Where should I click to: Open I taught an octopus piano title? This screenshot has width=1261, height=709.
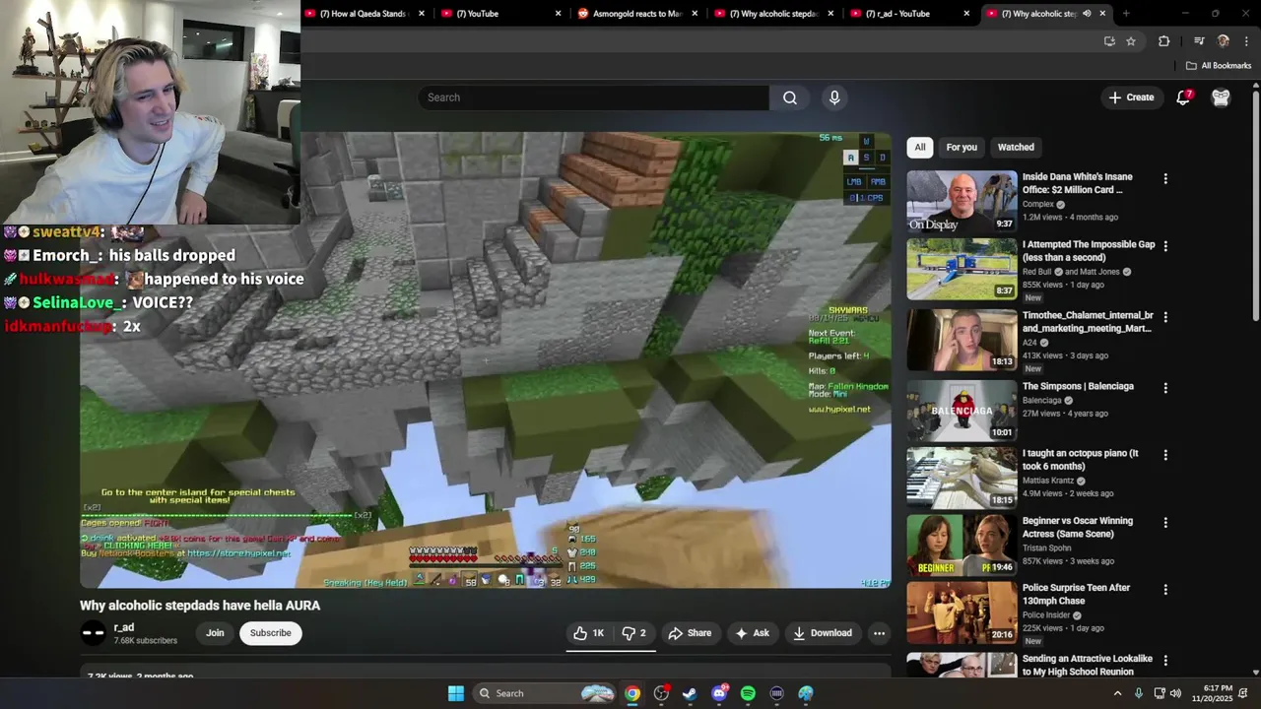click(1081, 460)
